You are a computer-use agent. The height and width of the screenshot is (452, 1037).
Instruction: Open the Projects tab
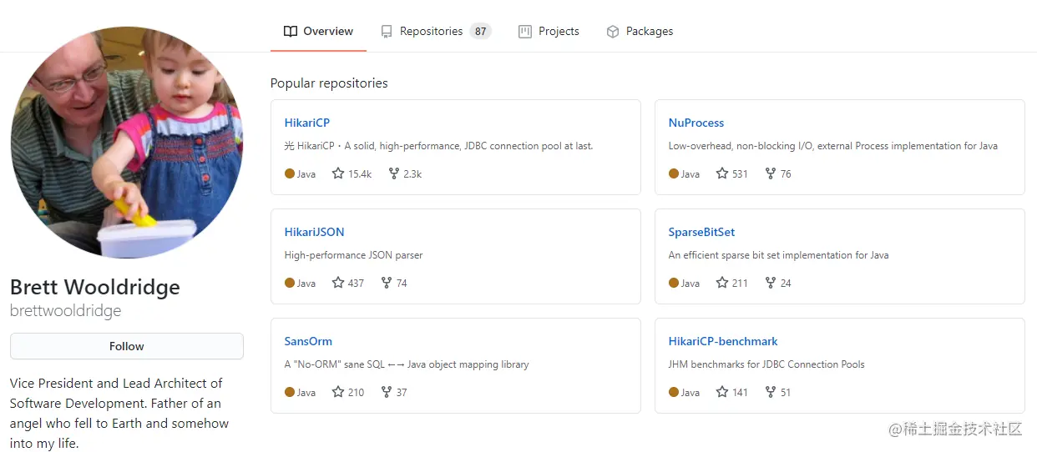click(x=549, y=32)
